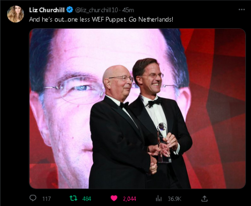Click the 45m timestamp link
The height and width of the screenshot is (206, 251).
coord(128,10)
